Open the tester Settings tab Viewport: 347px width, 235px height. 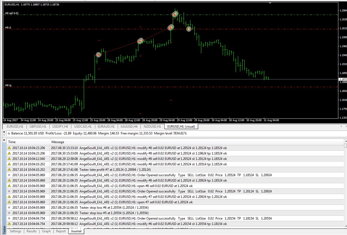[x=15, y=231]
